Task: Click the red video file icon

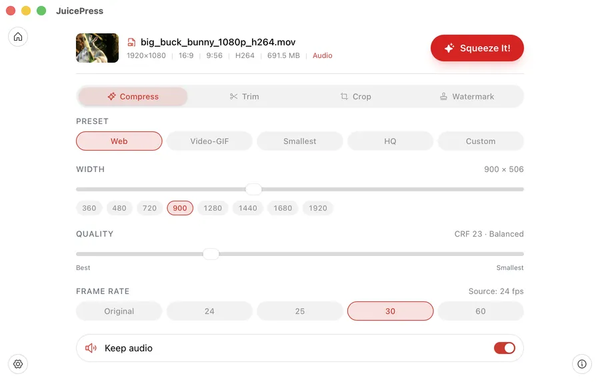Action: click(x=132, y=42)
